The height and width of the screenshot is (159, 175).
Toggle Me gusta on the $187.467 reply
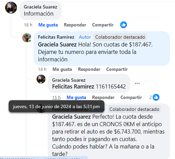(62, 69)
